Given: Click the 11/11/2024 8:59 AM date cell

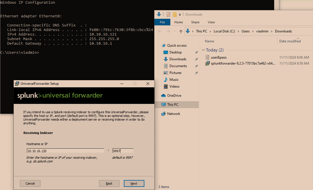Looking at the screenshot, I should coord(294,63).
